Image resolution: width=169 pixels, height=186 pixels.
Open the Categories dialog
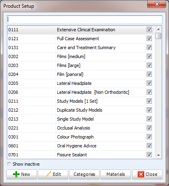click(x=84, y=174)
